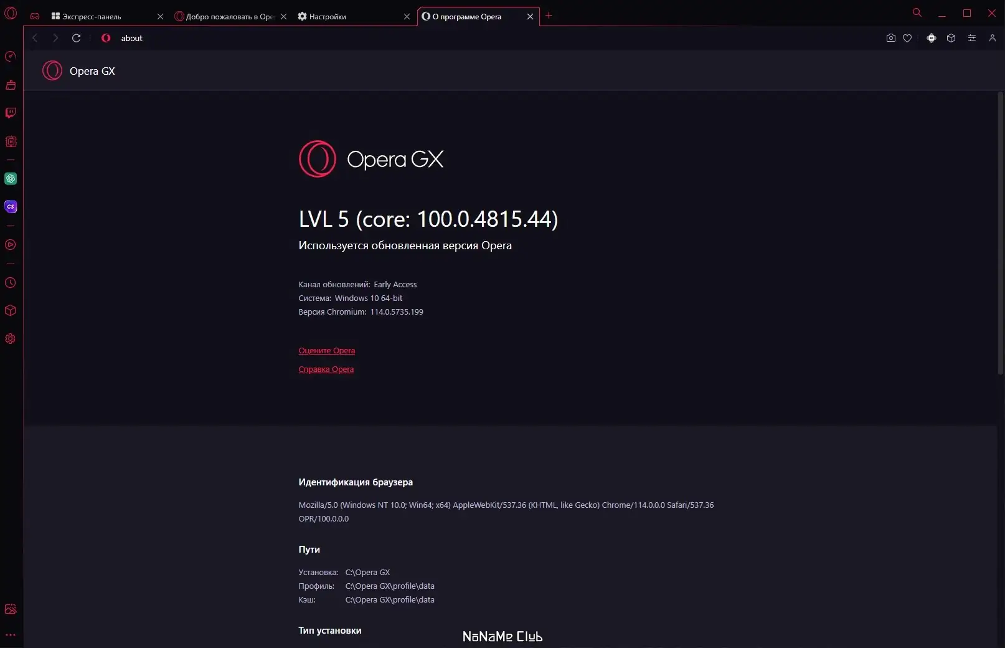Click Используется обновленная версия Opera text
Image resolution: width=1005 pixels, height=648 pixels.
[405, 245]
